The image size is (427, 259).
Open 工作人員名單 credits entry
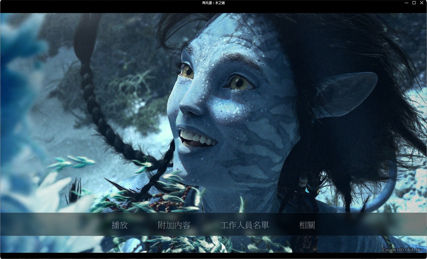point(245,225)
